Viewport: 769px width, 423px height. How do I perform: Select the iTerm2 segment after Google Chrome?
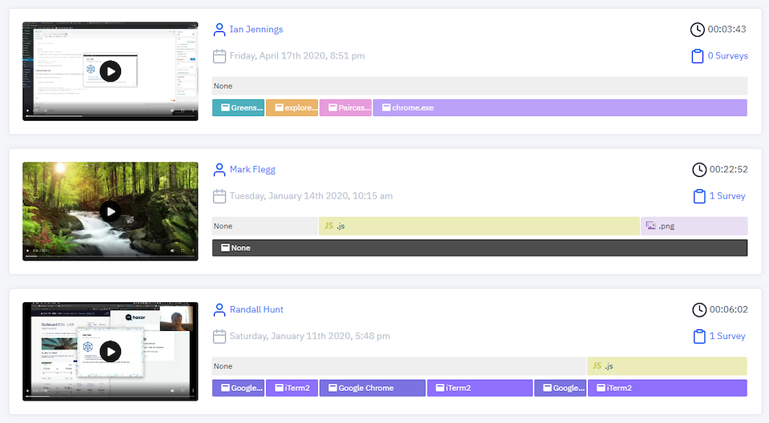480,389
